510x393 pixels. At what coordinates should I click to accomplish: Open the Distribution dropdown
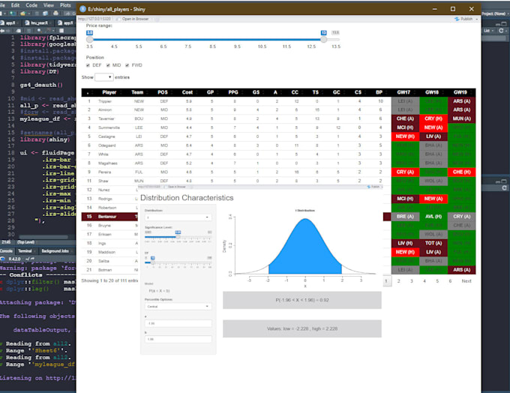(x=178, y=217)
